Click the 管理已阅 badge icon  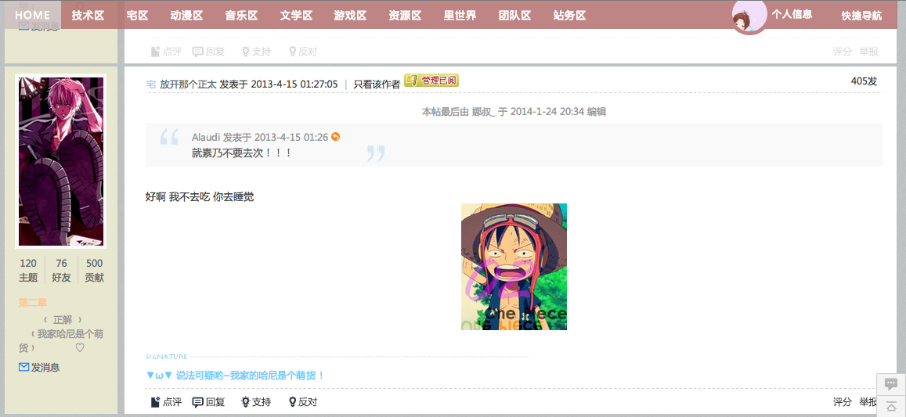coord(431,81)
